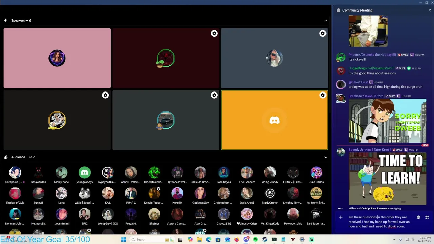Close the Community Meeting chat panel

(430, 10)
